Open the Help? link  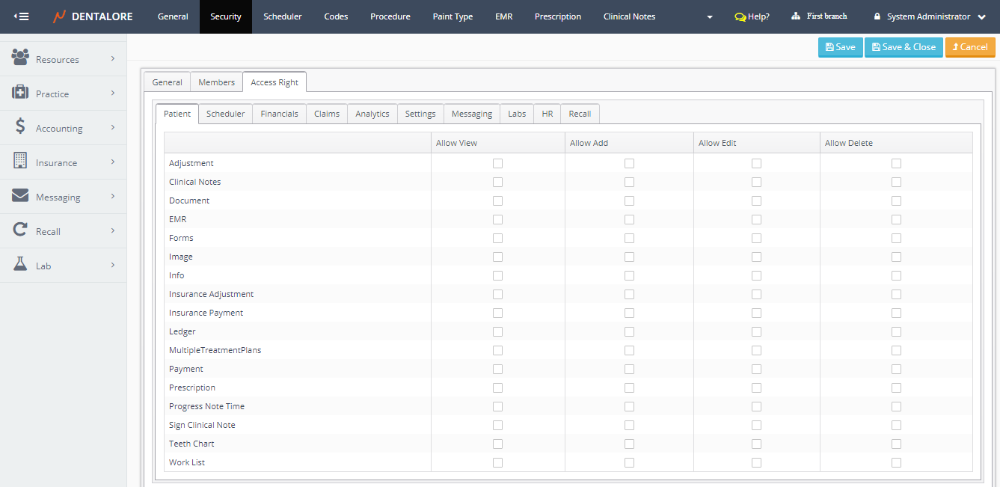(x=752, y=16)
